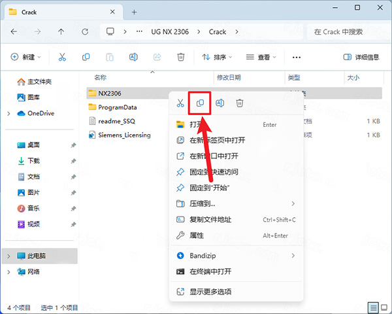Expand the OneDrive tree node
This screenshot has height=314, width=392.
pyautogui.click(x=8, y=113)
